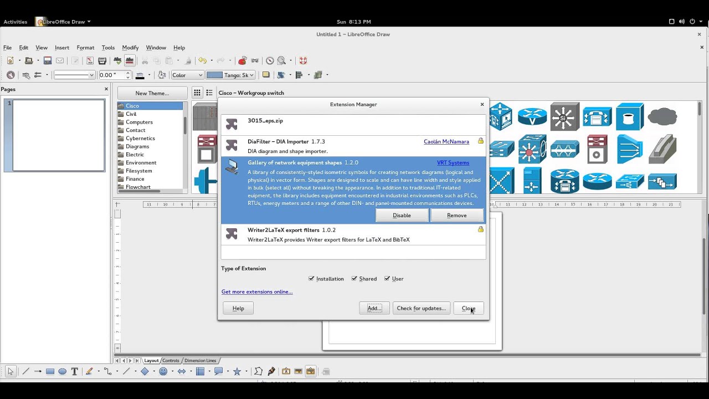Uncheck the Shared extensions checkbox

pyautogui.click(x=354, y=279)
